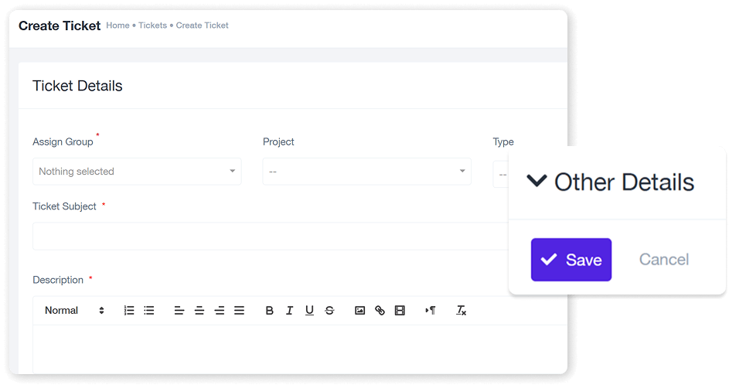
Task: Insert an ordered numbered list
Action: coord(129,311)
